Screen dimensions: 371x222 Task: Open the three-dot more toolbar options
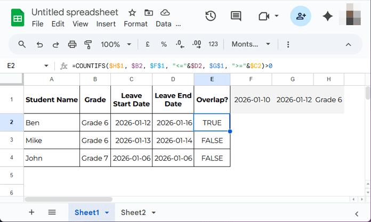[x=288, y=44]
